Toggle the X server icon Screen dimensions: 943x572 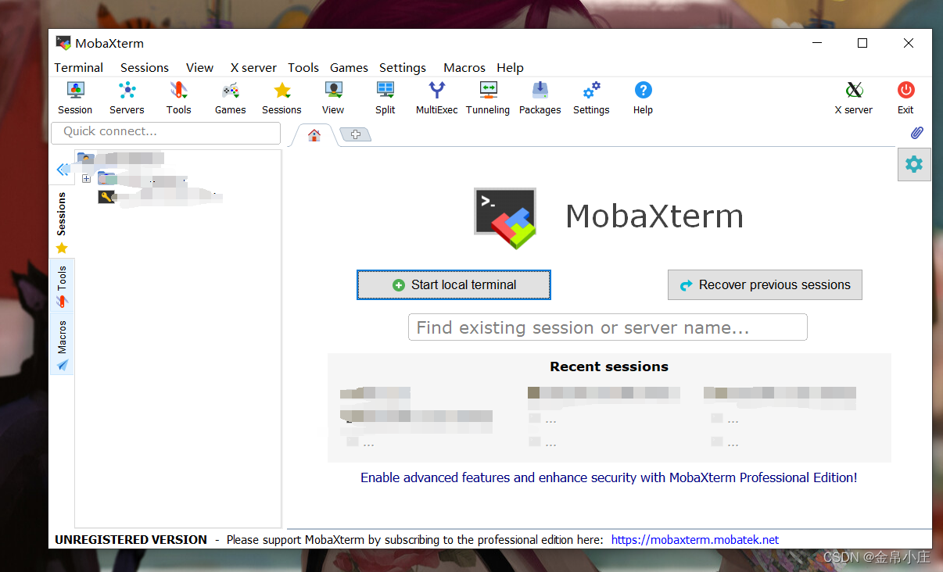854,98
